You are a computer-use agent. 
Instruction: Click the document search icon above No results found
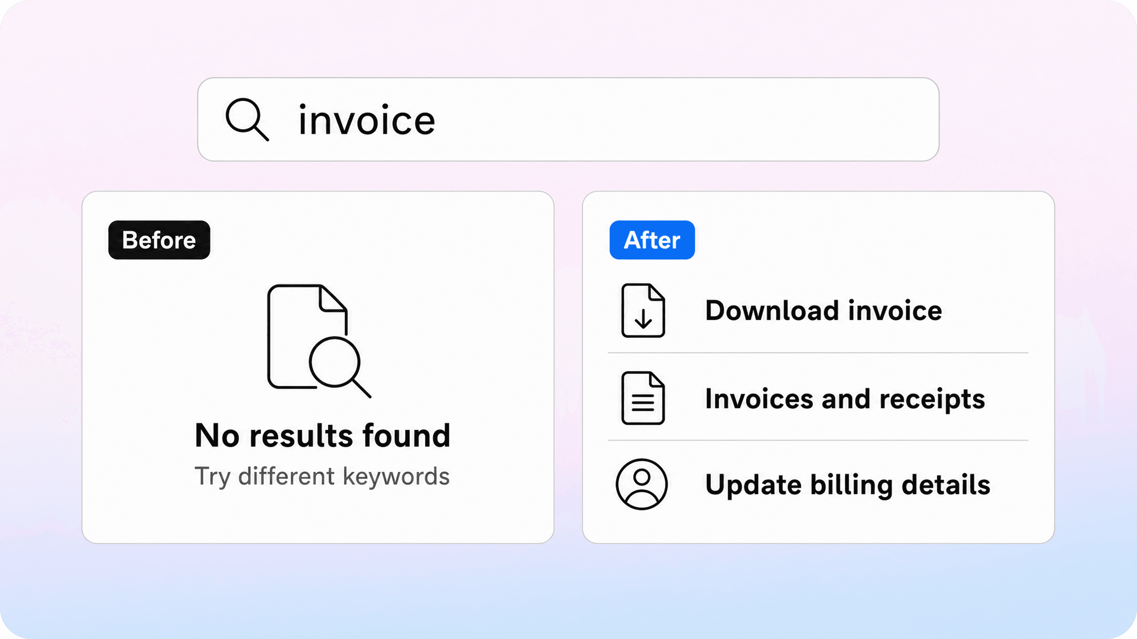[x=319, y=341]
